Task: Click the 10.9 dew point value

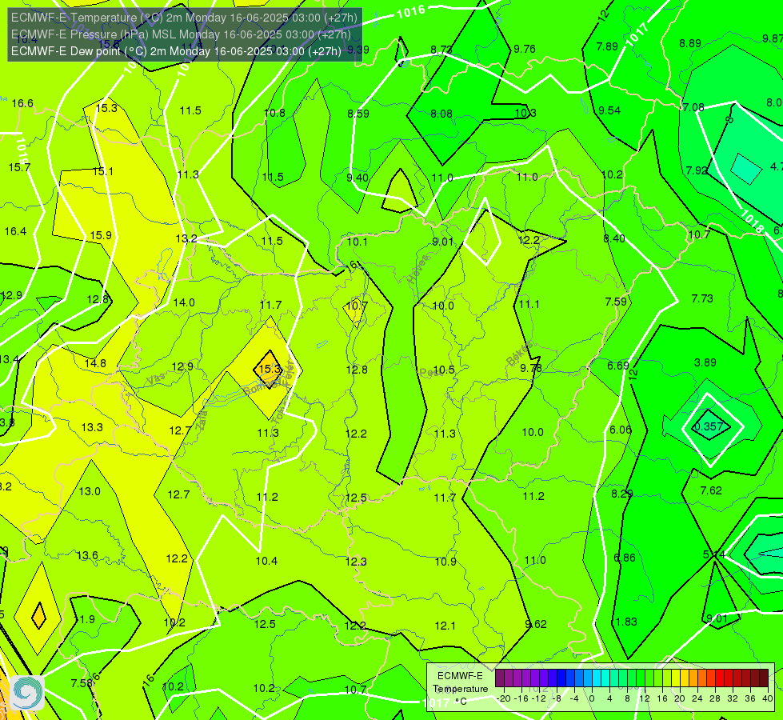Action: (445, 562)
